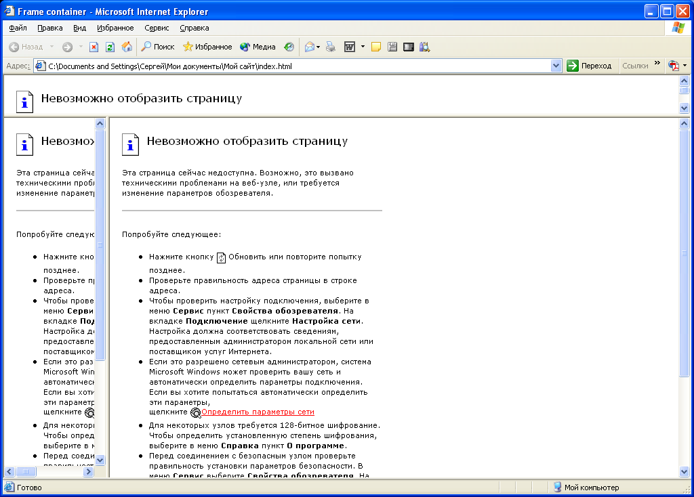Expand the Ссылки chevron overflow
Viewport: 694px width, 497px height.
657,63
